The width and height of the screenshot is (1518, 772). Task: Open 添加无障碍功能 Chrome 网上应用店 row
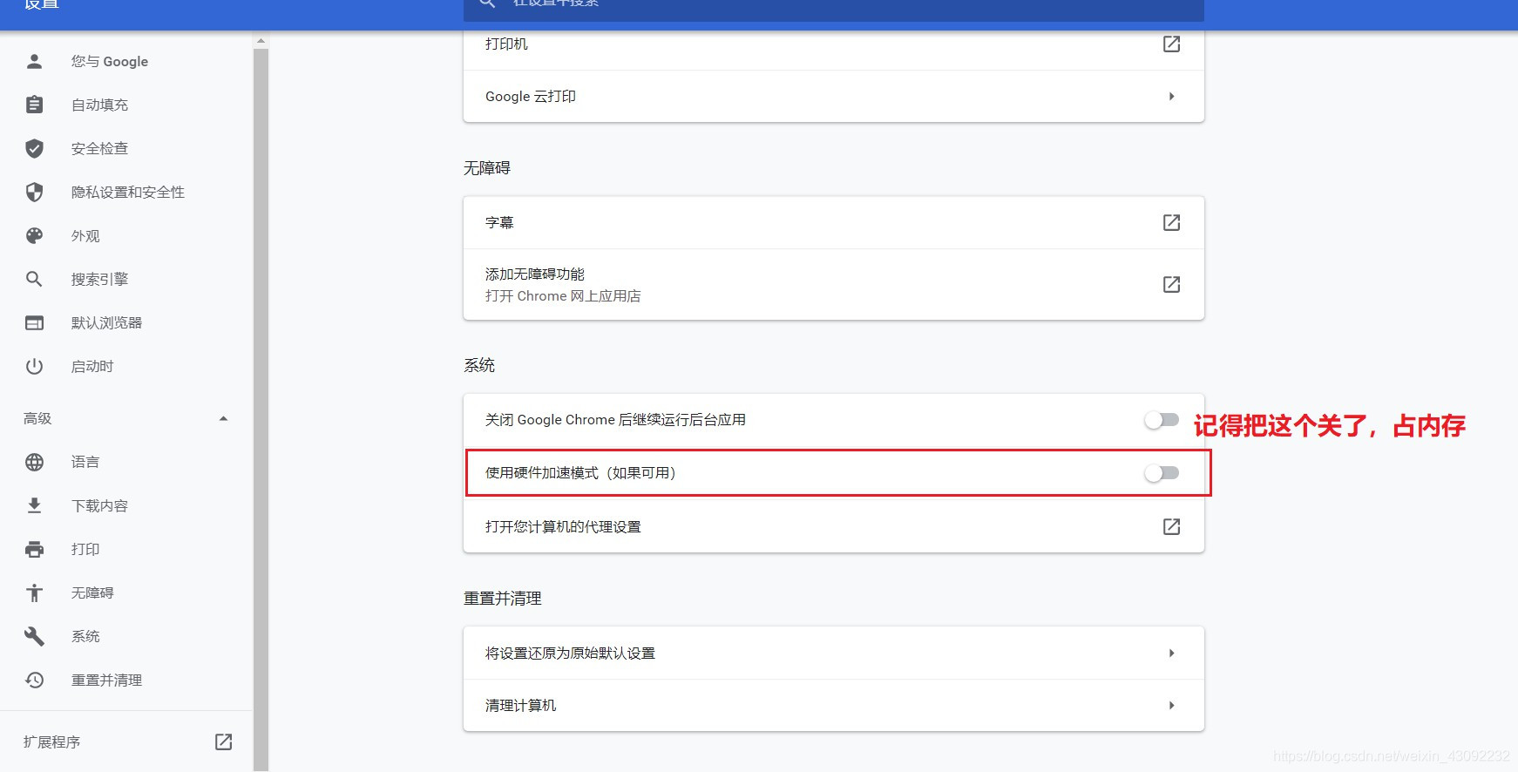point(834,284)
